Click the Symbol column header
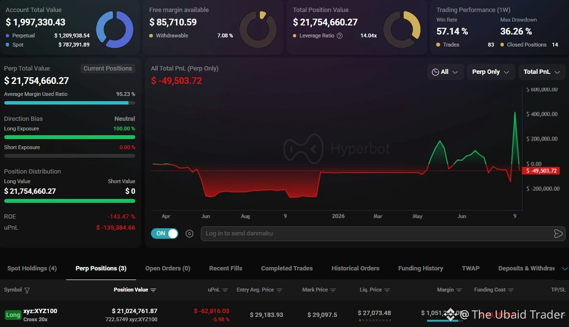This screenshot has height=327, width=569. (x=13, y=290)
